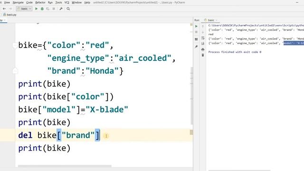The image size is (304, 171).
Task: Open the Code menu
Action: point(29,2)
